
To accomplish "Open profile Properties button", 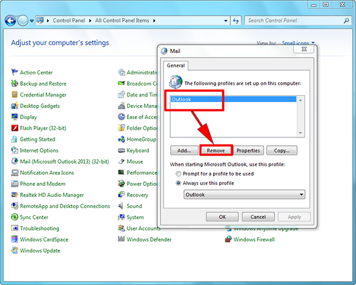I will 249,150.
